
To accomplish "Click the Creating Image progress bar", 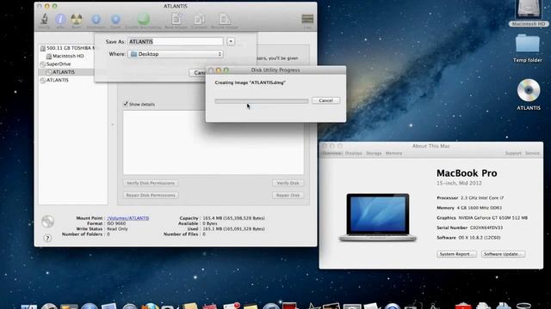I will click(262, 101).
